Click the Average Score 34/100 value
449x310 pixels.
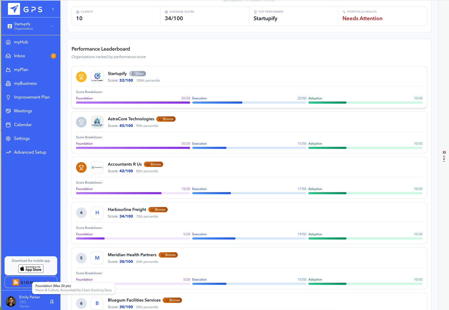coord(174,19)
